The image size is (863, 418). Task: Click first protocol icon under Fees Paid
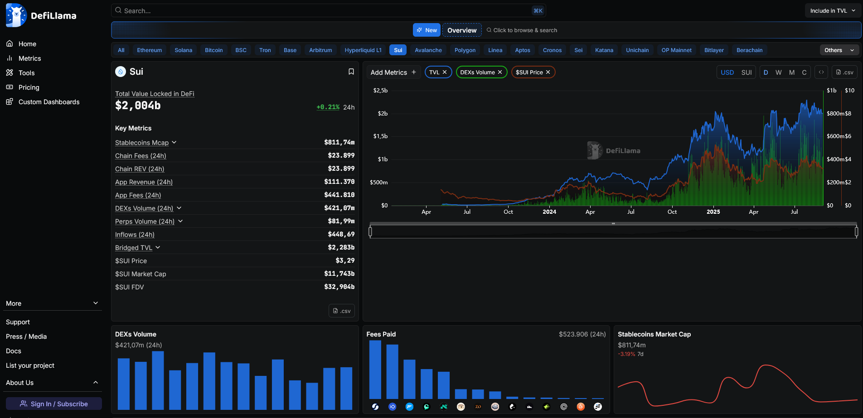(375, 407)
